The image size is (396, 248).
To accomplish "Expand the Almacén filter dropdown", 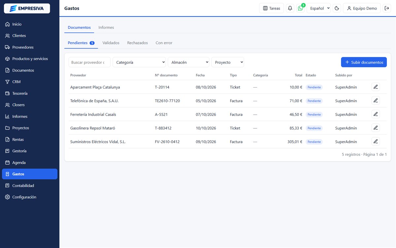I will point(189,62).
